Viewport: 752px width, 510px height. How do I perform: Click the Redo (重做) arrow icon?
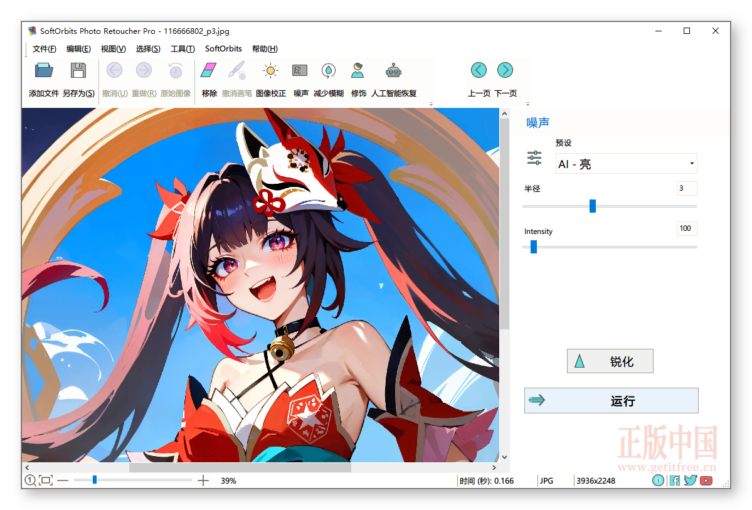pyautogui.click(x=144, y=70)
